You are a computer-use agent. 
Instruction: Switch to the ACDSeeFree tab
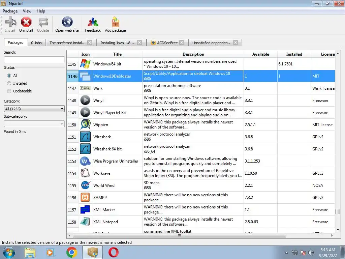[167, 43]
